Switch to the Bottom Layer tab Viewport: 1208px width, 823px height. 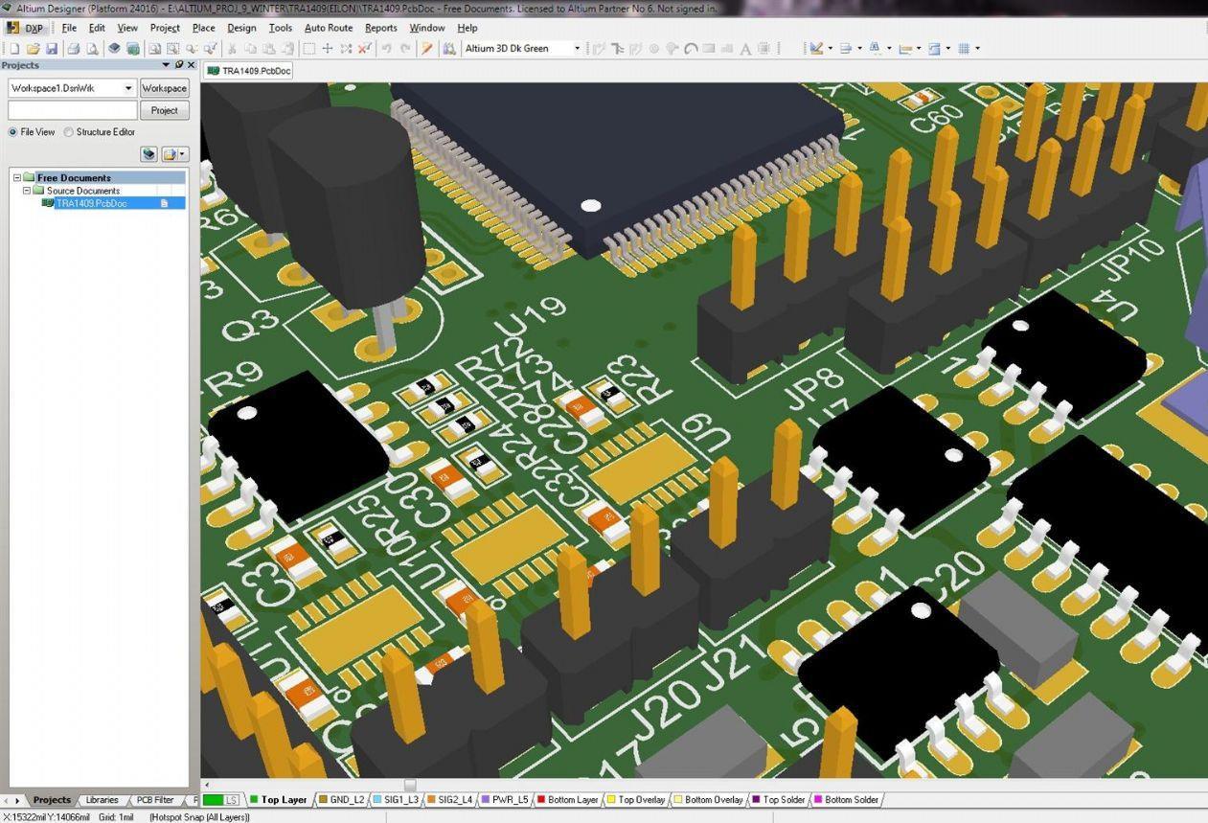[572, 799]
